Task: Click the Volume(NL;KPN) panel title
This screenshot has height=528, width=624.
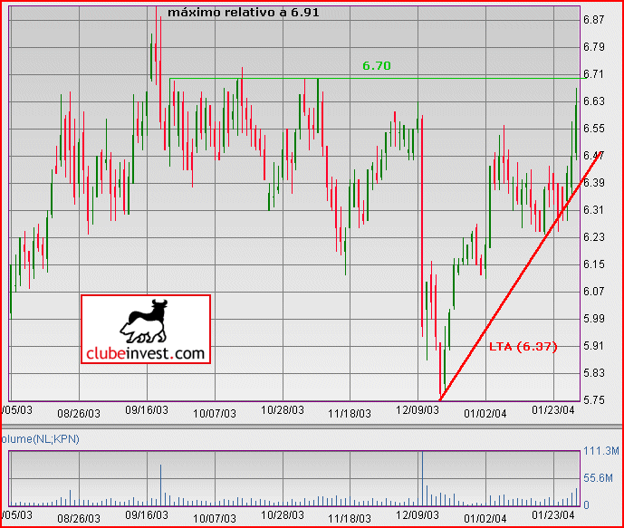Action: point(40,439)
